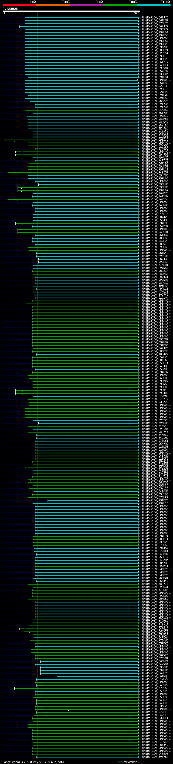Click the cyan alignment bar of UniRef100_A9TBZ0

[93, 501]
